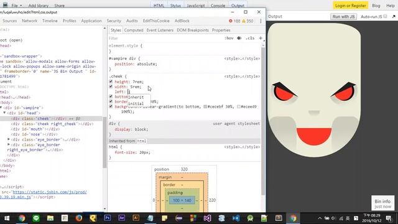Image resolution: width=398 pixels, height=224 pixels.
Task: Click the .cls element classes button
Action: click(250, 38)
